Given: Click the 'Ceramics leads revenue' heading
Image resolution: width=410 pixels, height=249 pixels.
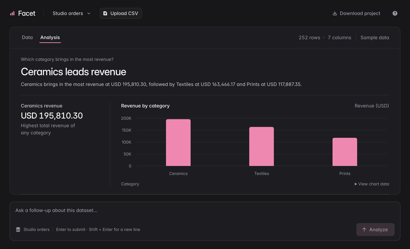Looking at the screenshot, I should [x=73, y=72].
